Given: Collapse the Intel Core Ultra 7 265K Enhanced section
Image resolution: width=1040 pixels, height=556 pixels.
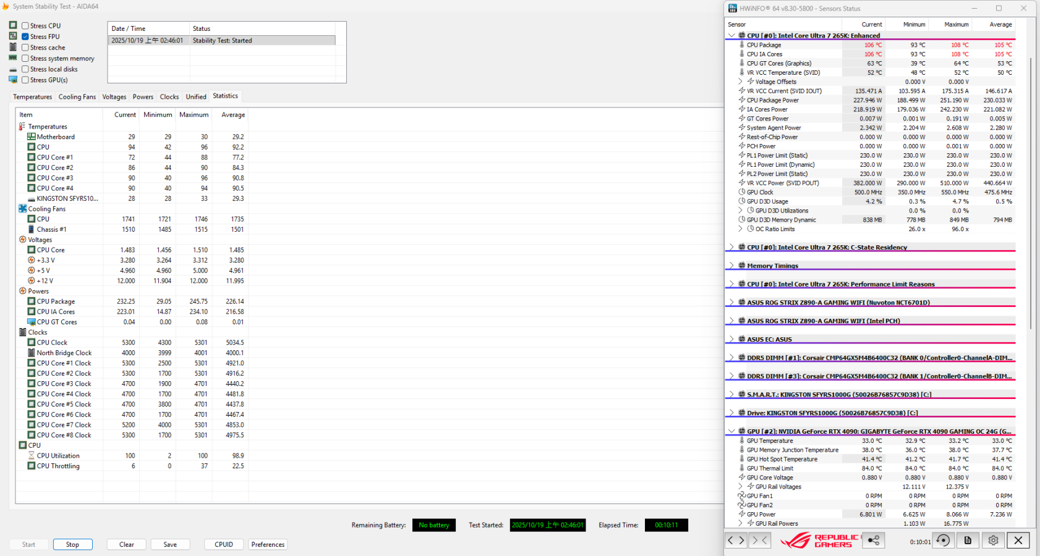Looking at the screenshot, I should (731, 36).
